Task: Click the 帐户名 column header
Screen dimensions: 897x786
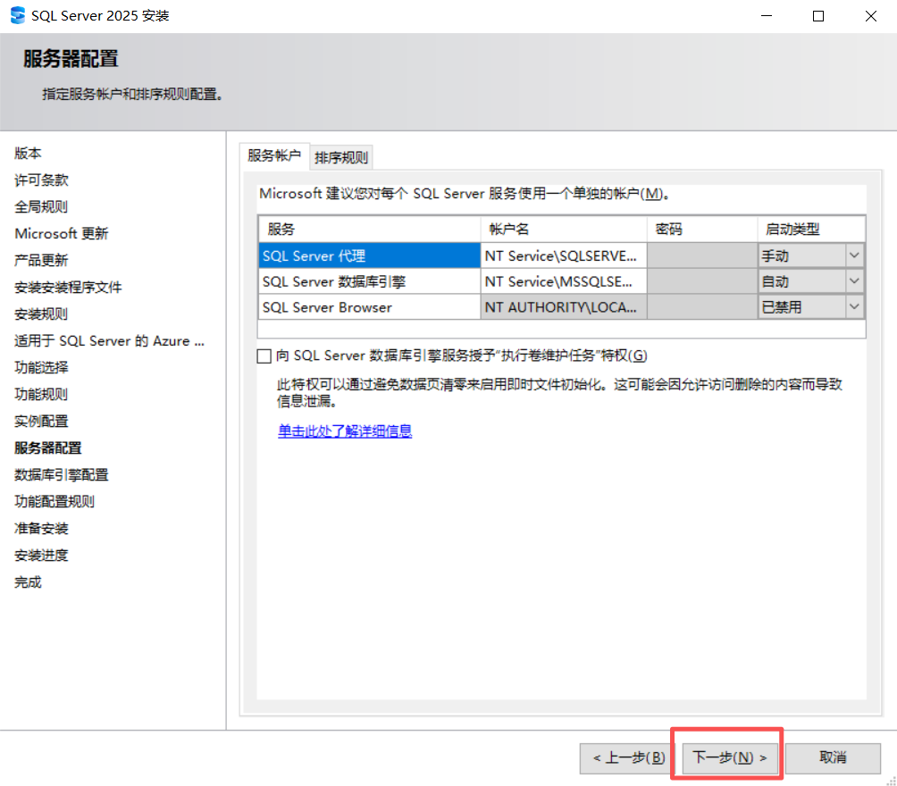Action: [x=564, y=230]
